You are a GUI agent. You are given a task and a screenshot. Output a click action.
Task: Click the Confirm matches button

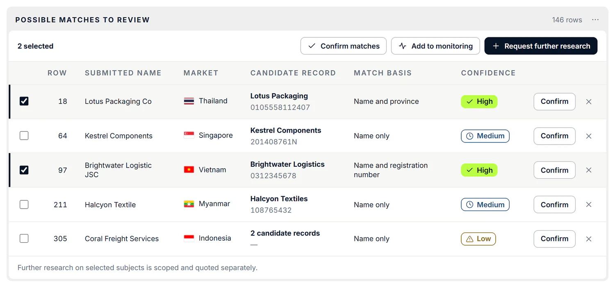tap(344, 46)
